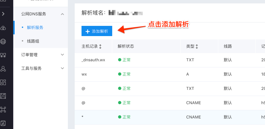Click the network topology icon in the sidebar
The image size is (265, 129).
(x=3, y=55)
